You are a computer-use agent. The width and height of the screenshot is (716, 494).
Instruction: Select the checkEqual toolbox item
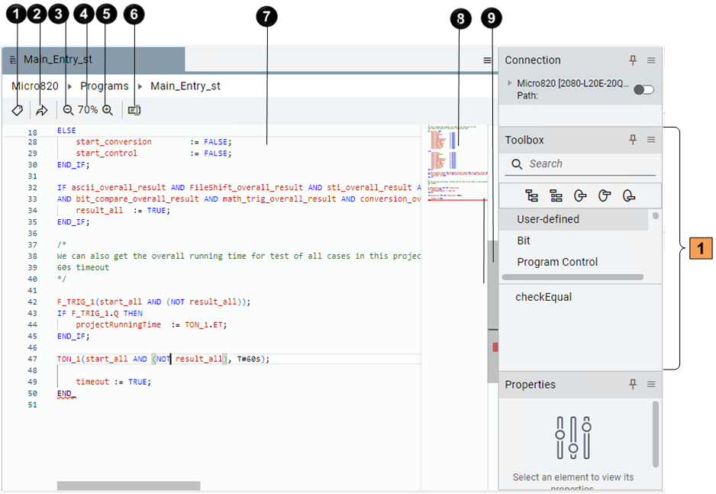(543, 297)
